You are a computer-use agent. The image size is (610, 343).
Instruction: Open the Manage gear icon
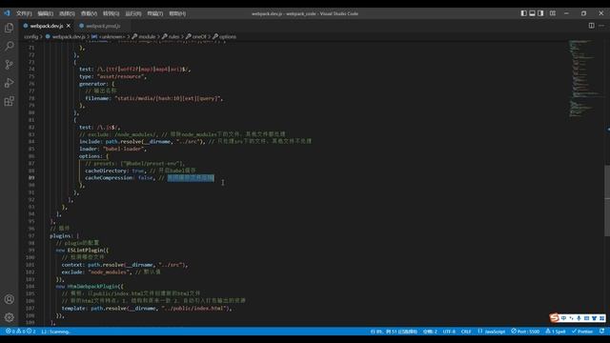pyautogui.click(x=9, y=317)
